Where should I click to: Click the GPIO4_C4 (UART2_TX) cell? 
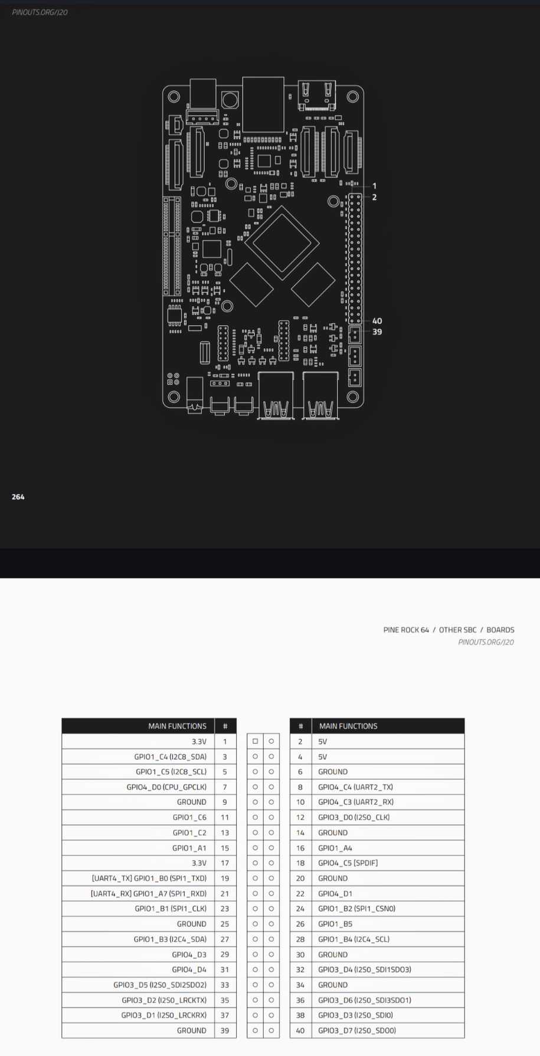coord(355,787)
